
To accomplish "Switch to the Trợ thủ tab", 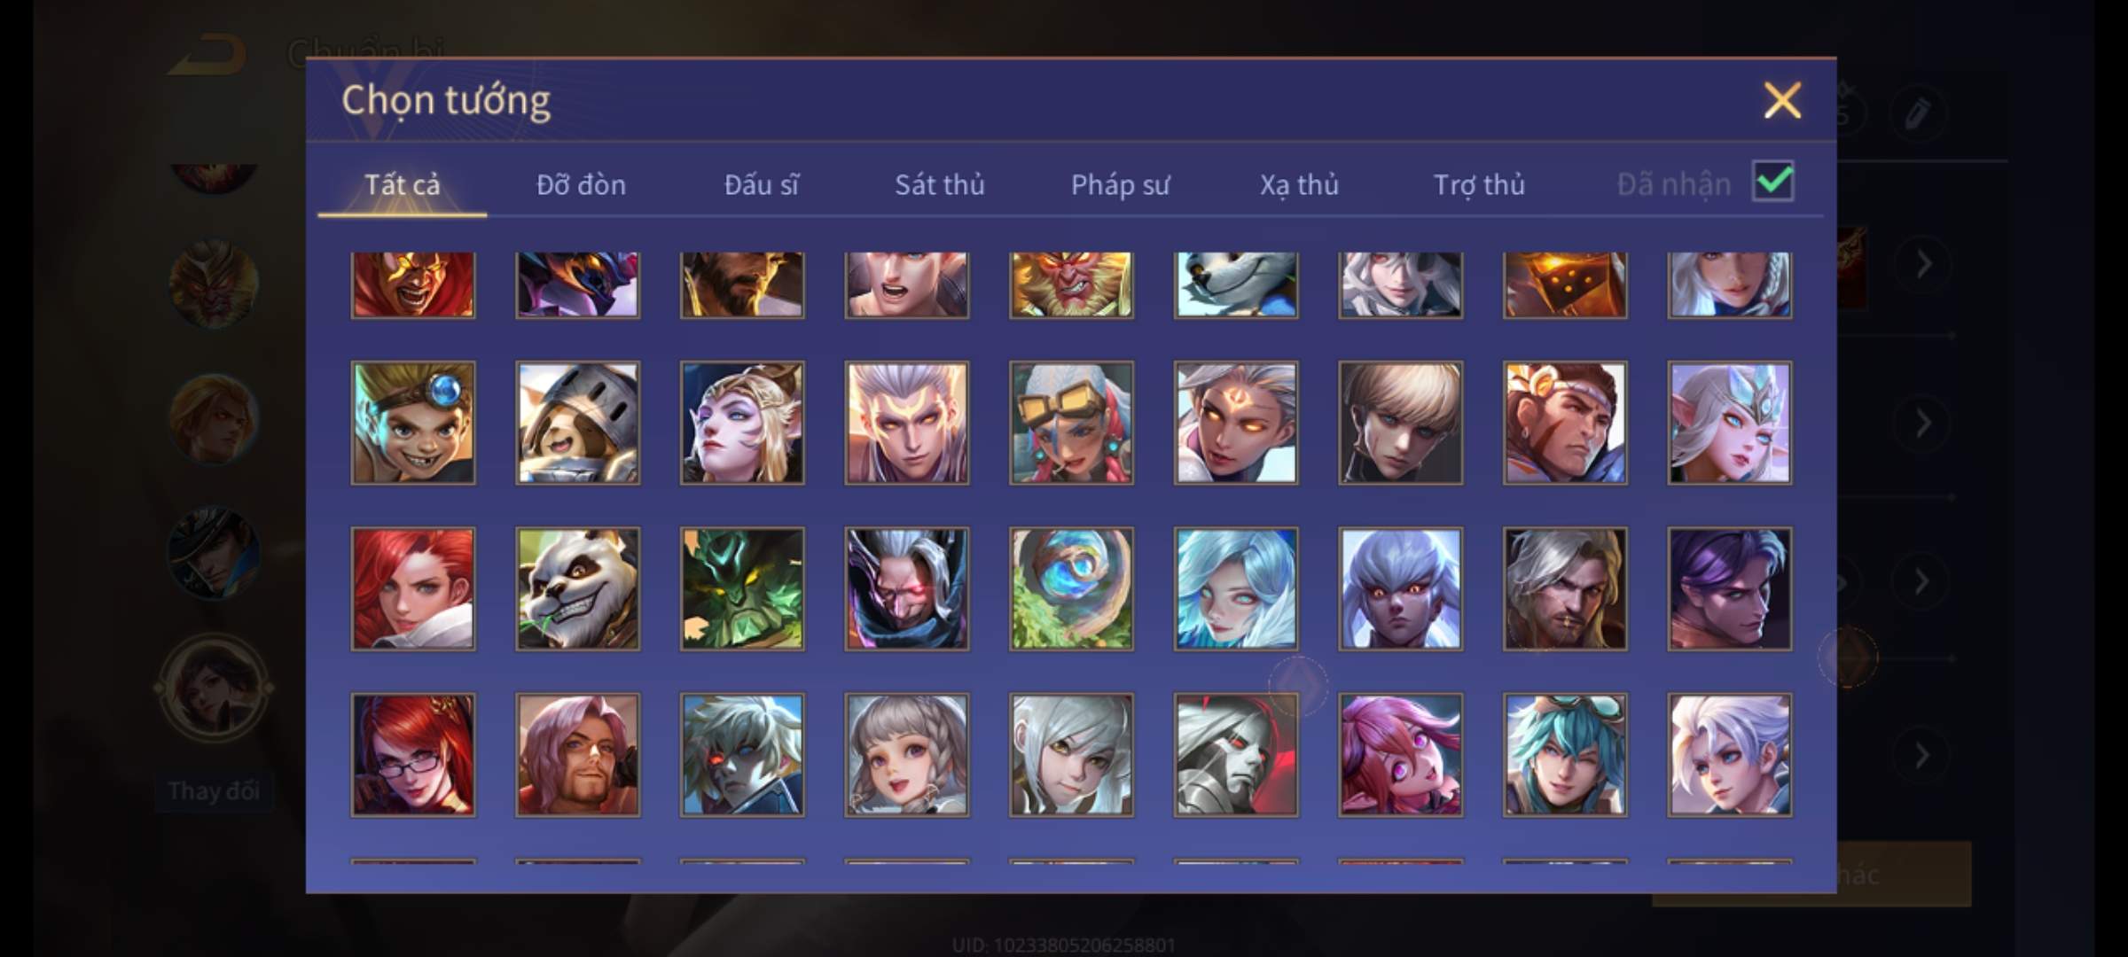I will (1479, 184).
